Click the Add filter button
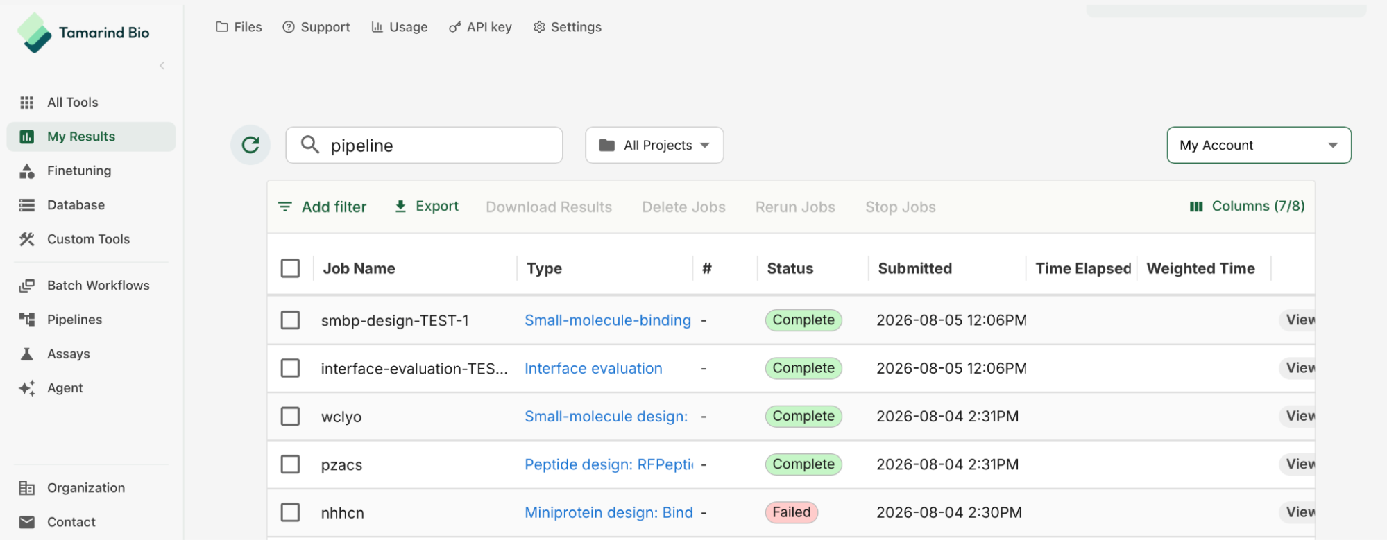Image resolution: width=1387 pixels, height=540 pixels. [x=322, y=207]
